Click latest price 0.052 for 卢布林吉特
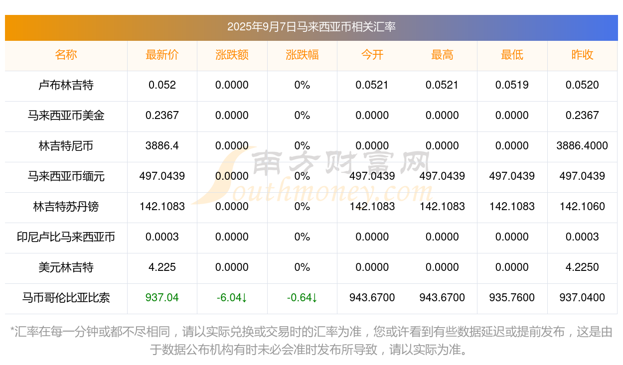This screenshot has width=623, height=365. 162,85
